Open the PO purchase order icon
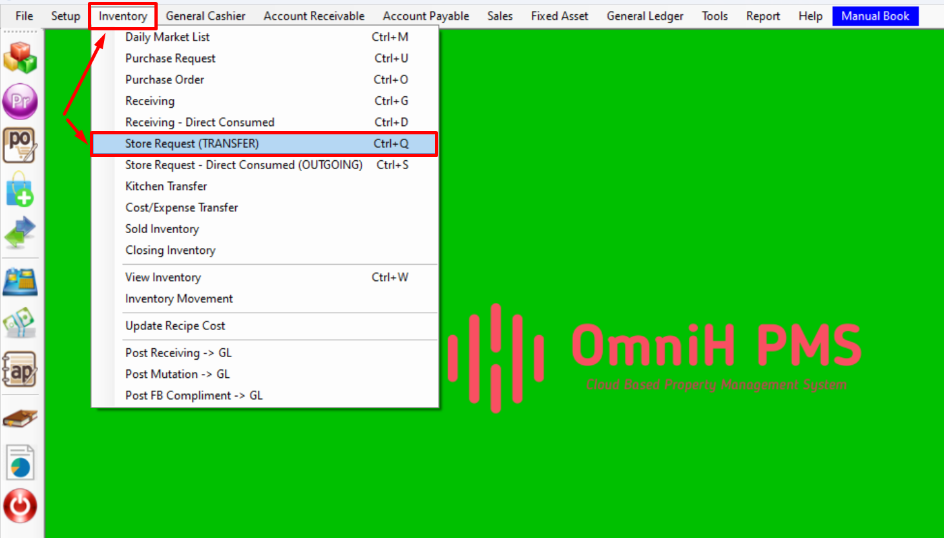The image size is (944, 538). (20, 145)
